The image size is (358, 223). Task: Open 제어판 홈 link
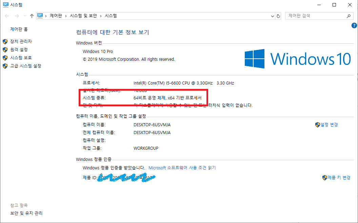[19, 29]
